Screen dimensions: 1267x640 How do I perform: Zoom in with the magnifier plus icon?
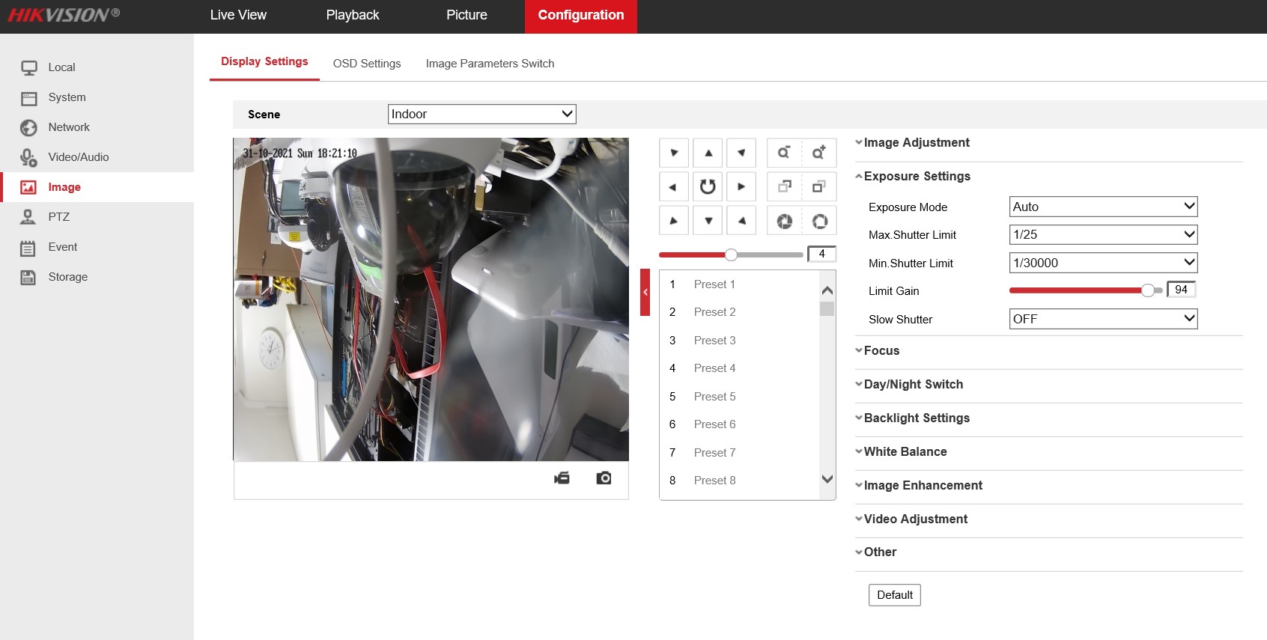point(819,153)
